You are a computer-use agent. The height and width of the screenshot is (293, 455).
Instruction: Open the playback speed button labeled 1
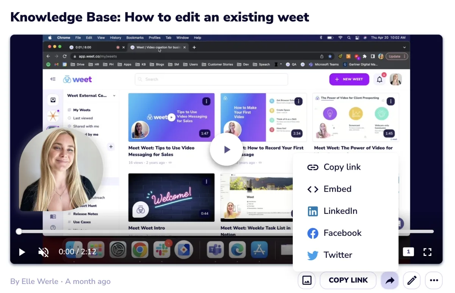click(x=408, y=252)
